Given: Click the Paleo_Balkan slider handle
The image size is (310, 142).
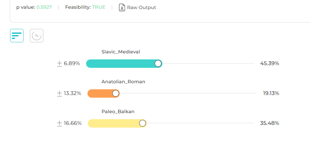Looking at the screenshot, I should click(143, 123).
